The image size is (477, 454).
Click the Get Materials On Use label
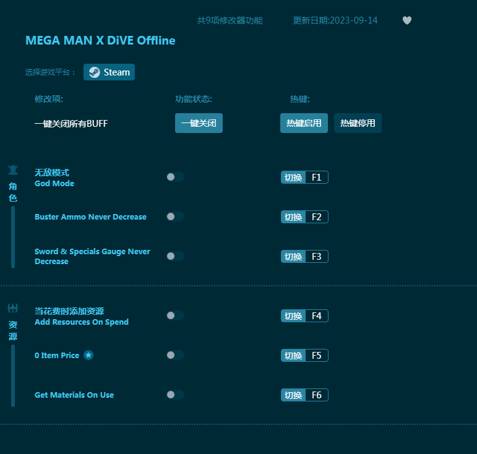(x=74, y=395)
